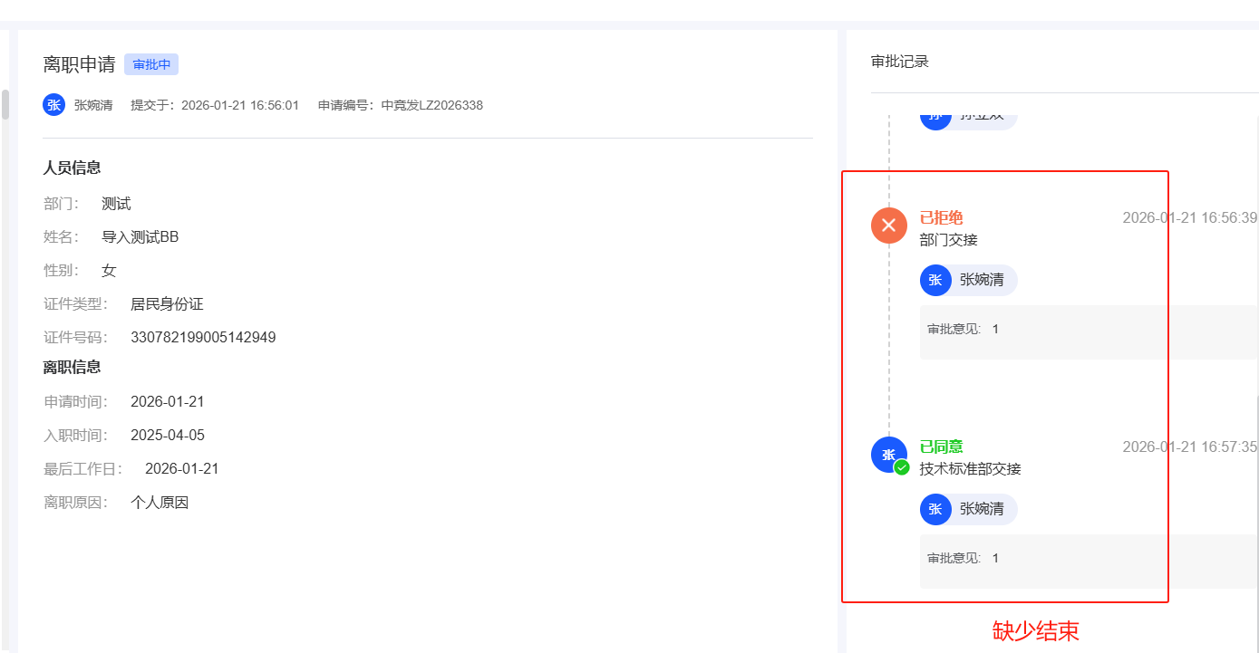Click the 离职申请 page title
This screenshot has height=653, width=1259.
(x=80, y=64)
